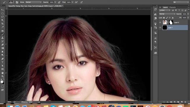Select the Eraser tool
This screenshot has width=190, height=107.
point(2,45)
